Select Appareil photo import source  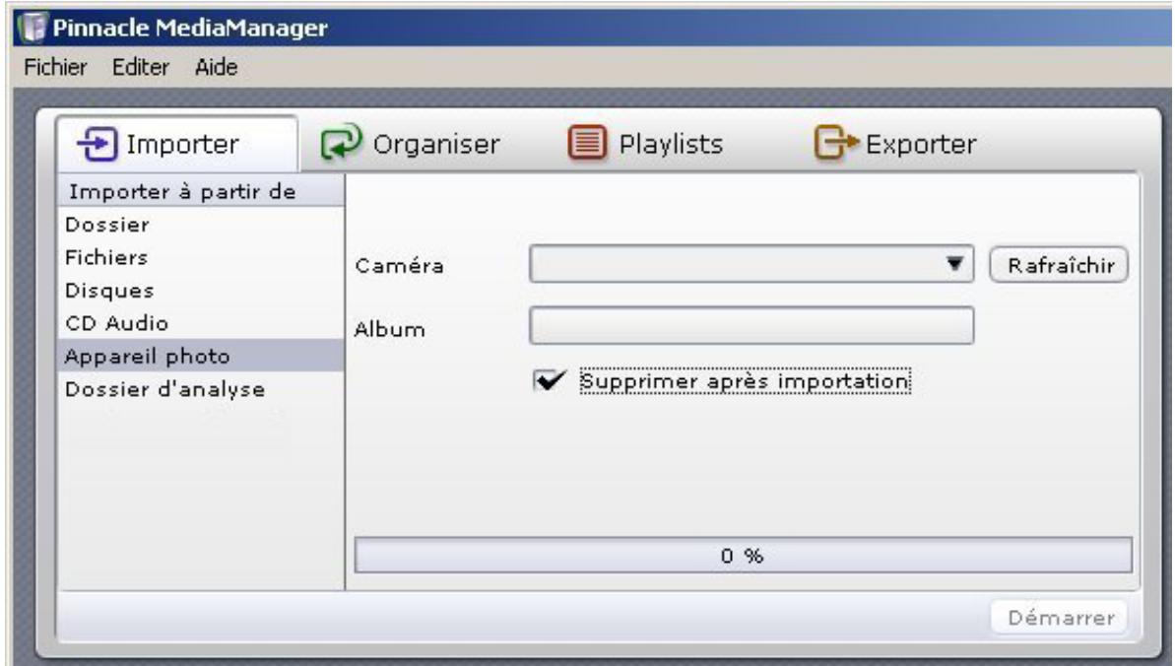201,356
